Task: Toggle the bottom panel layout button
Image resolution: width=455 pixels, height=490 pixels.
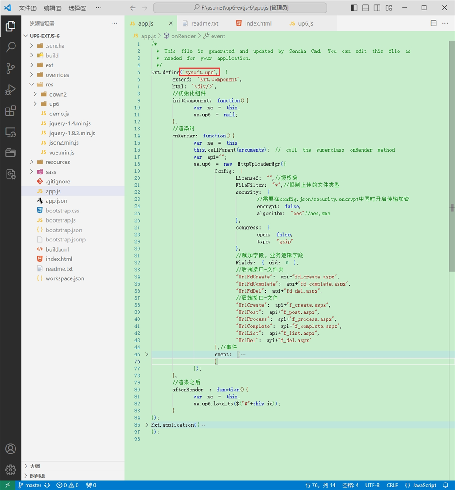Action: coord(365,8)
